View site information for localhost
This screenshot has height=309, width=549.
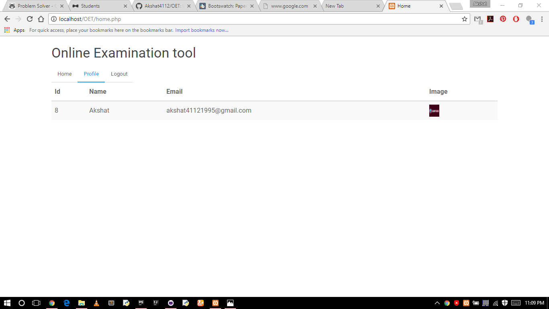point(54,19)
